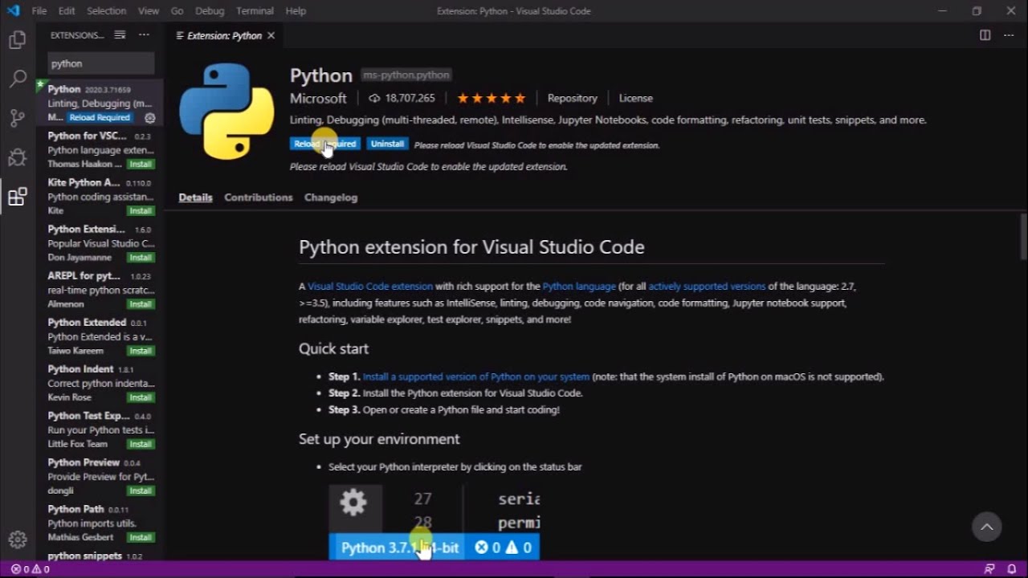The height and width of the screenshot is (578, 1028).
Task: Open the Edit menu
Action: [67, 11]
